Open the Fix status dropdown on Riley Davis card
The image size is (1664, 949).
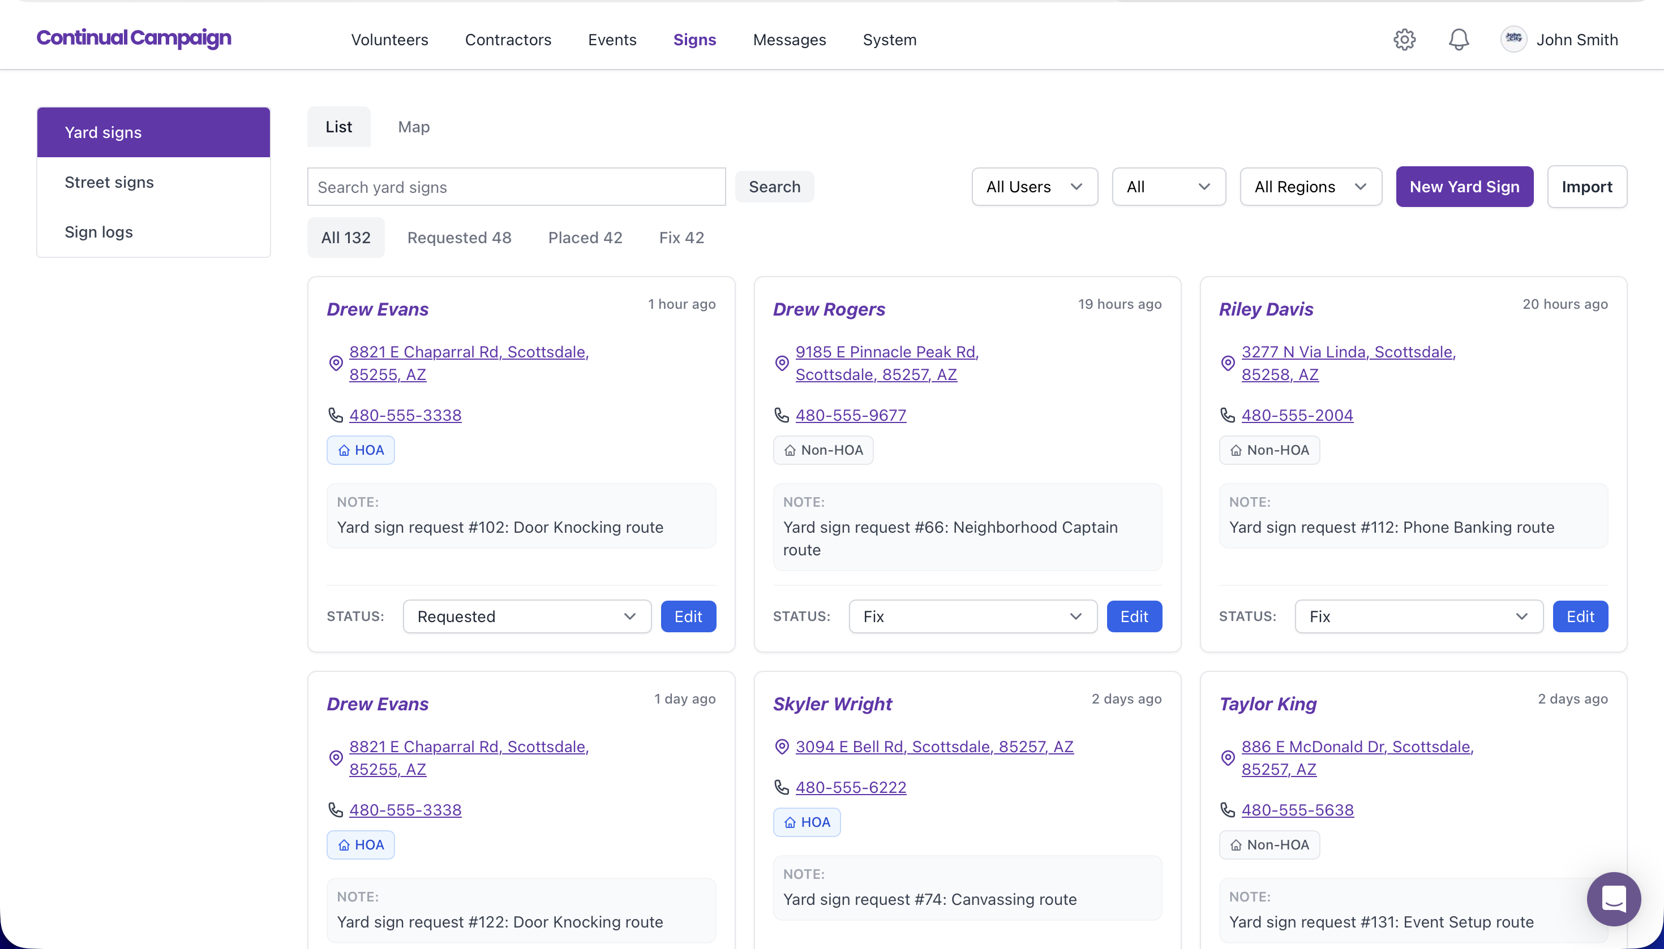click(1419, 616)
